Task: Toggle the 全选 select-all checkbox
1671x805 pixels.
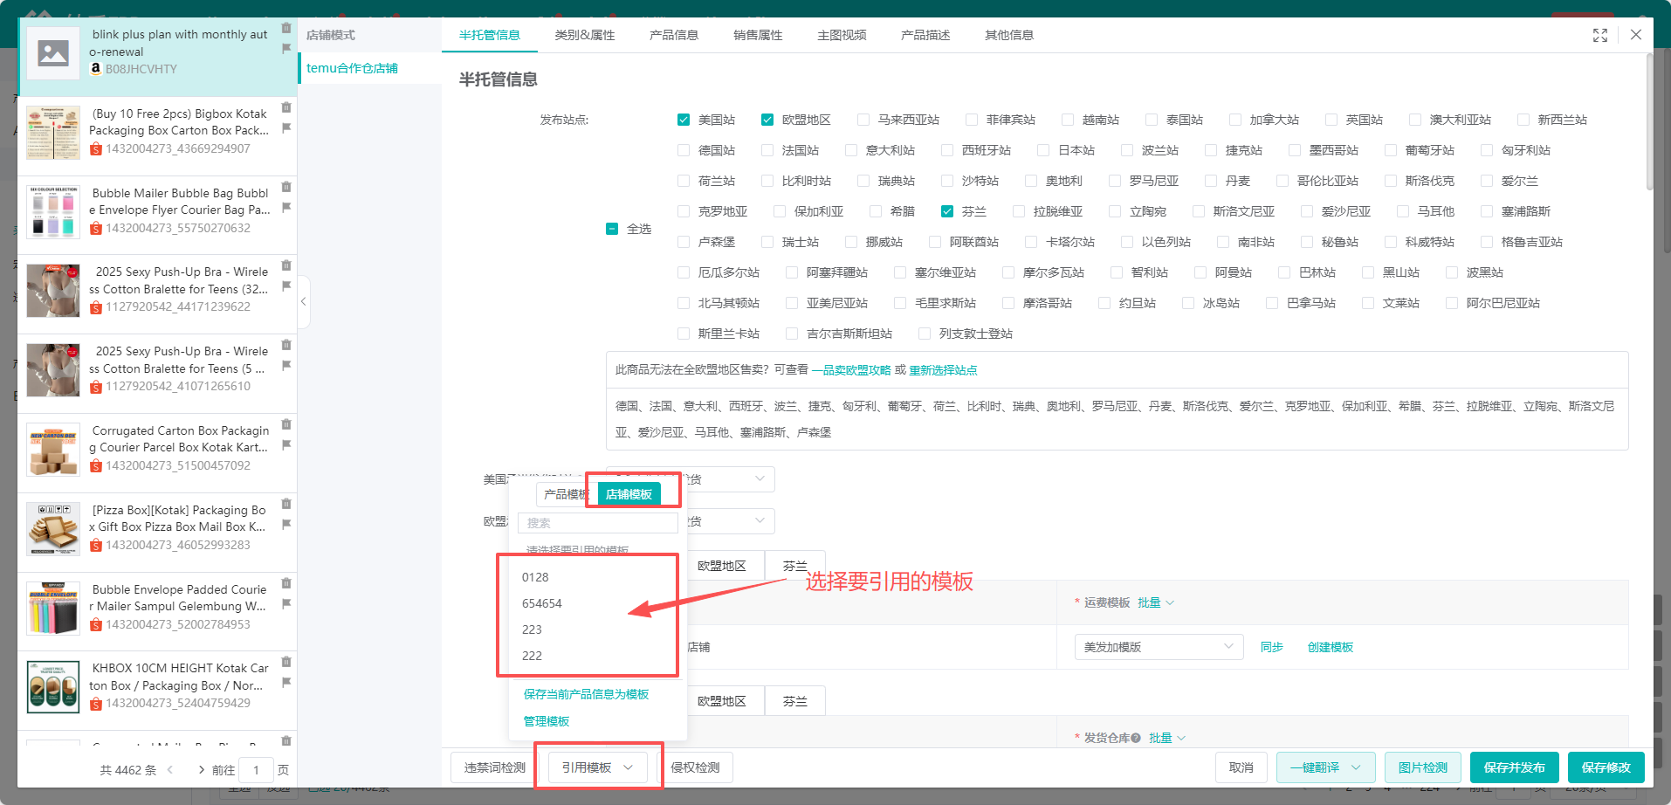Action: click(x=612, y=229)
